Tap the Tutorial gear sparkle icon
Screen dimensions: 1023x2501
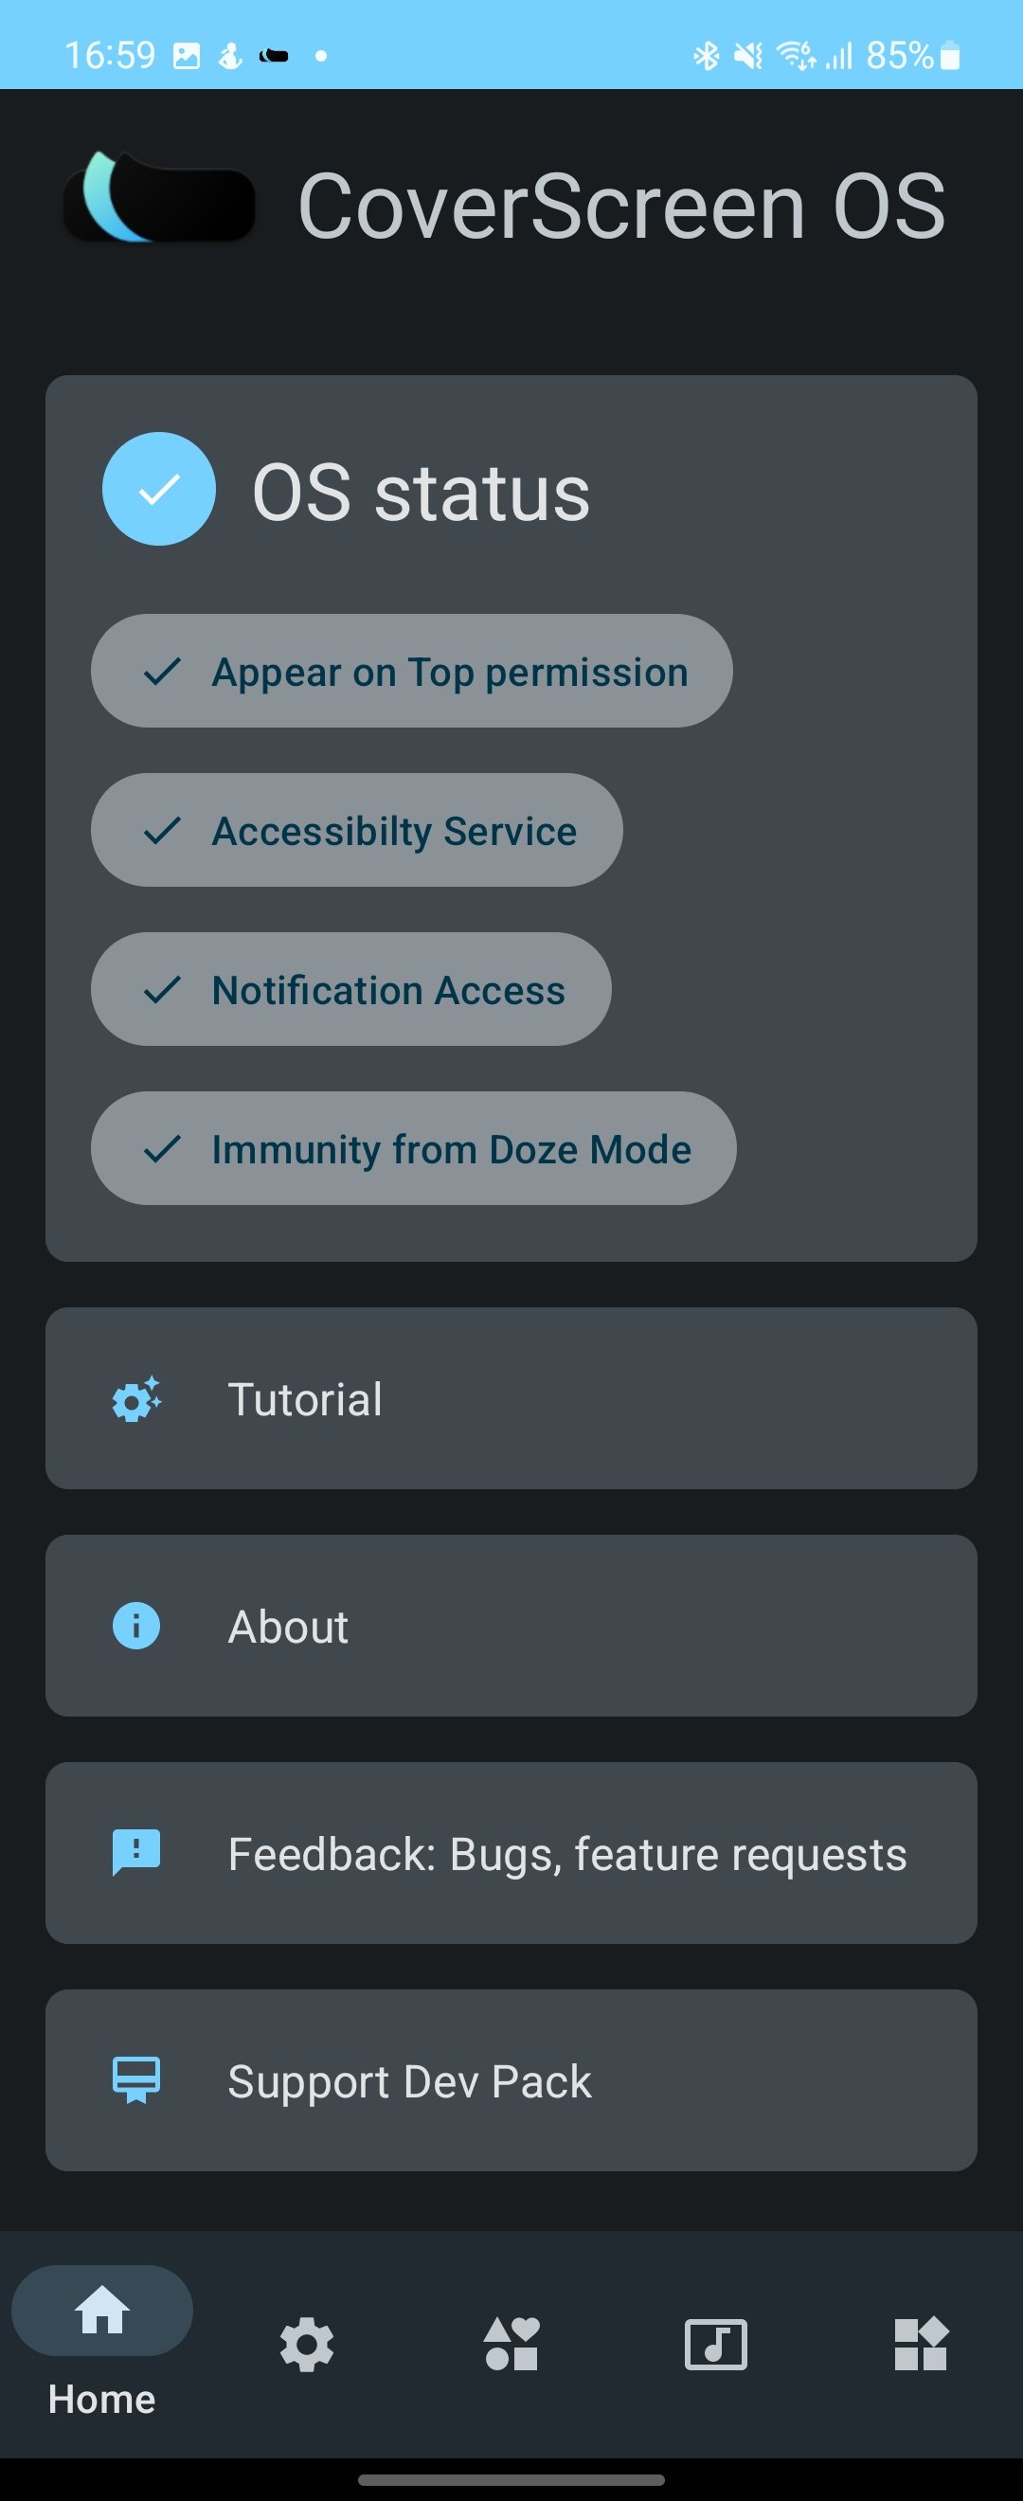click(x=136, y=1399)
